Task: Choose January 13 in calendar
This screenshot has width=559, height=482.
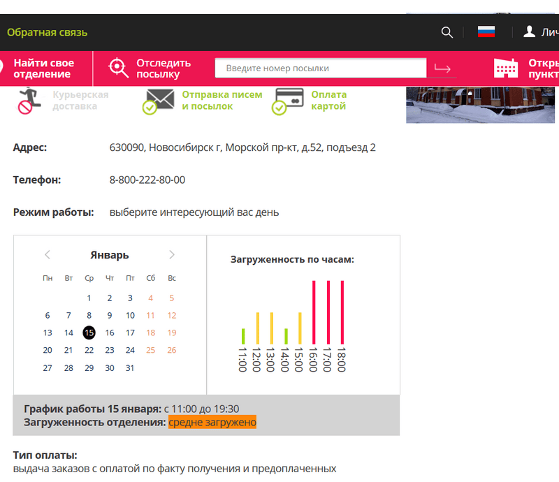Action: 48,333
